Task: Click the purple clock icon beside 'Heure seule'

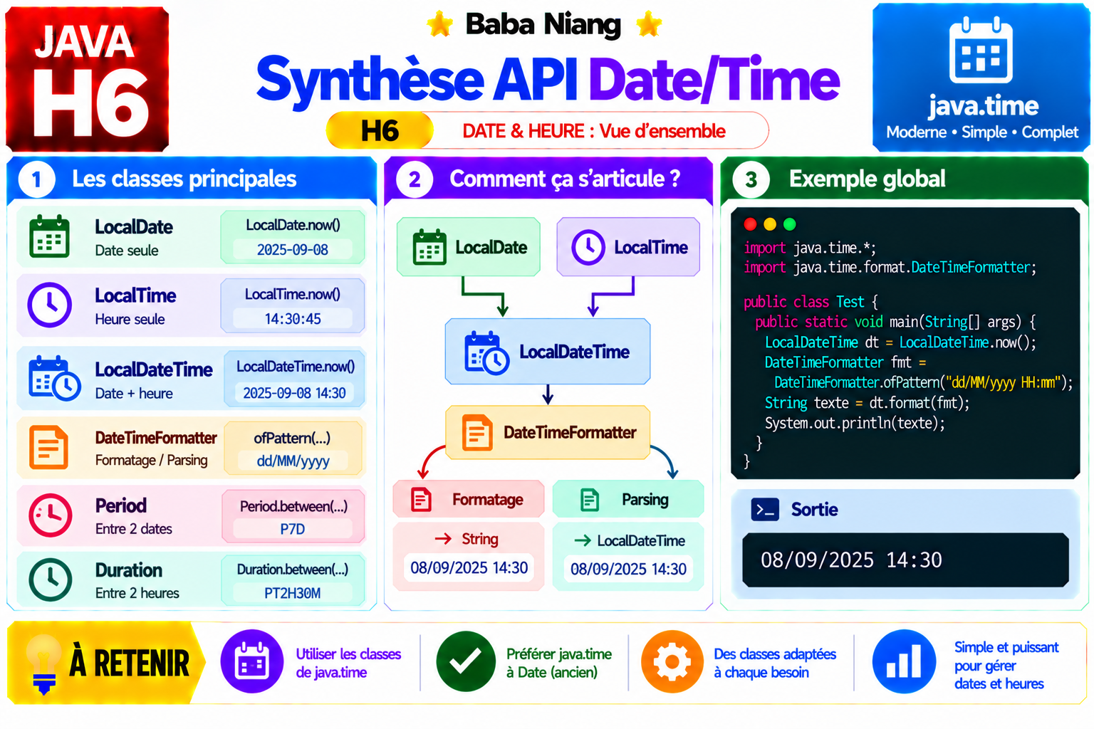Action: point(49,305)
